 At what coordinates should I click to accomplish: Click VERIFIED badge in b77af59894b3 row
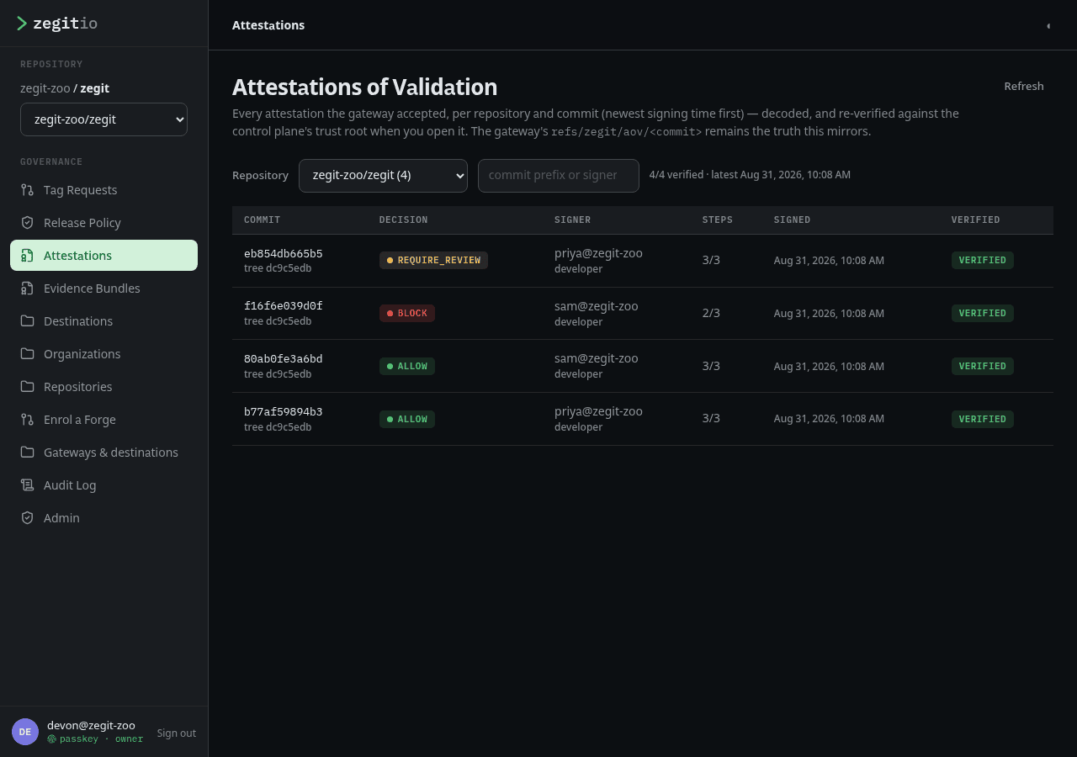click(983, 419)
